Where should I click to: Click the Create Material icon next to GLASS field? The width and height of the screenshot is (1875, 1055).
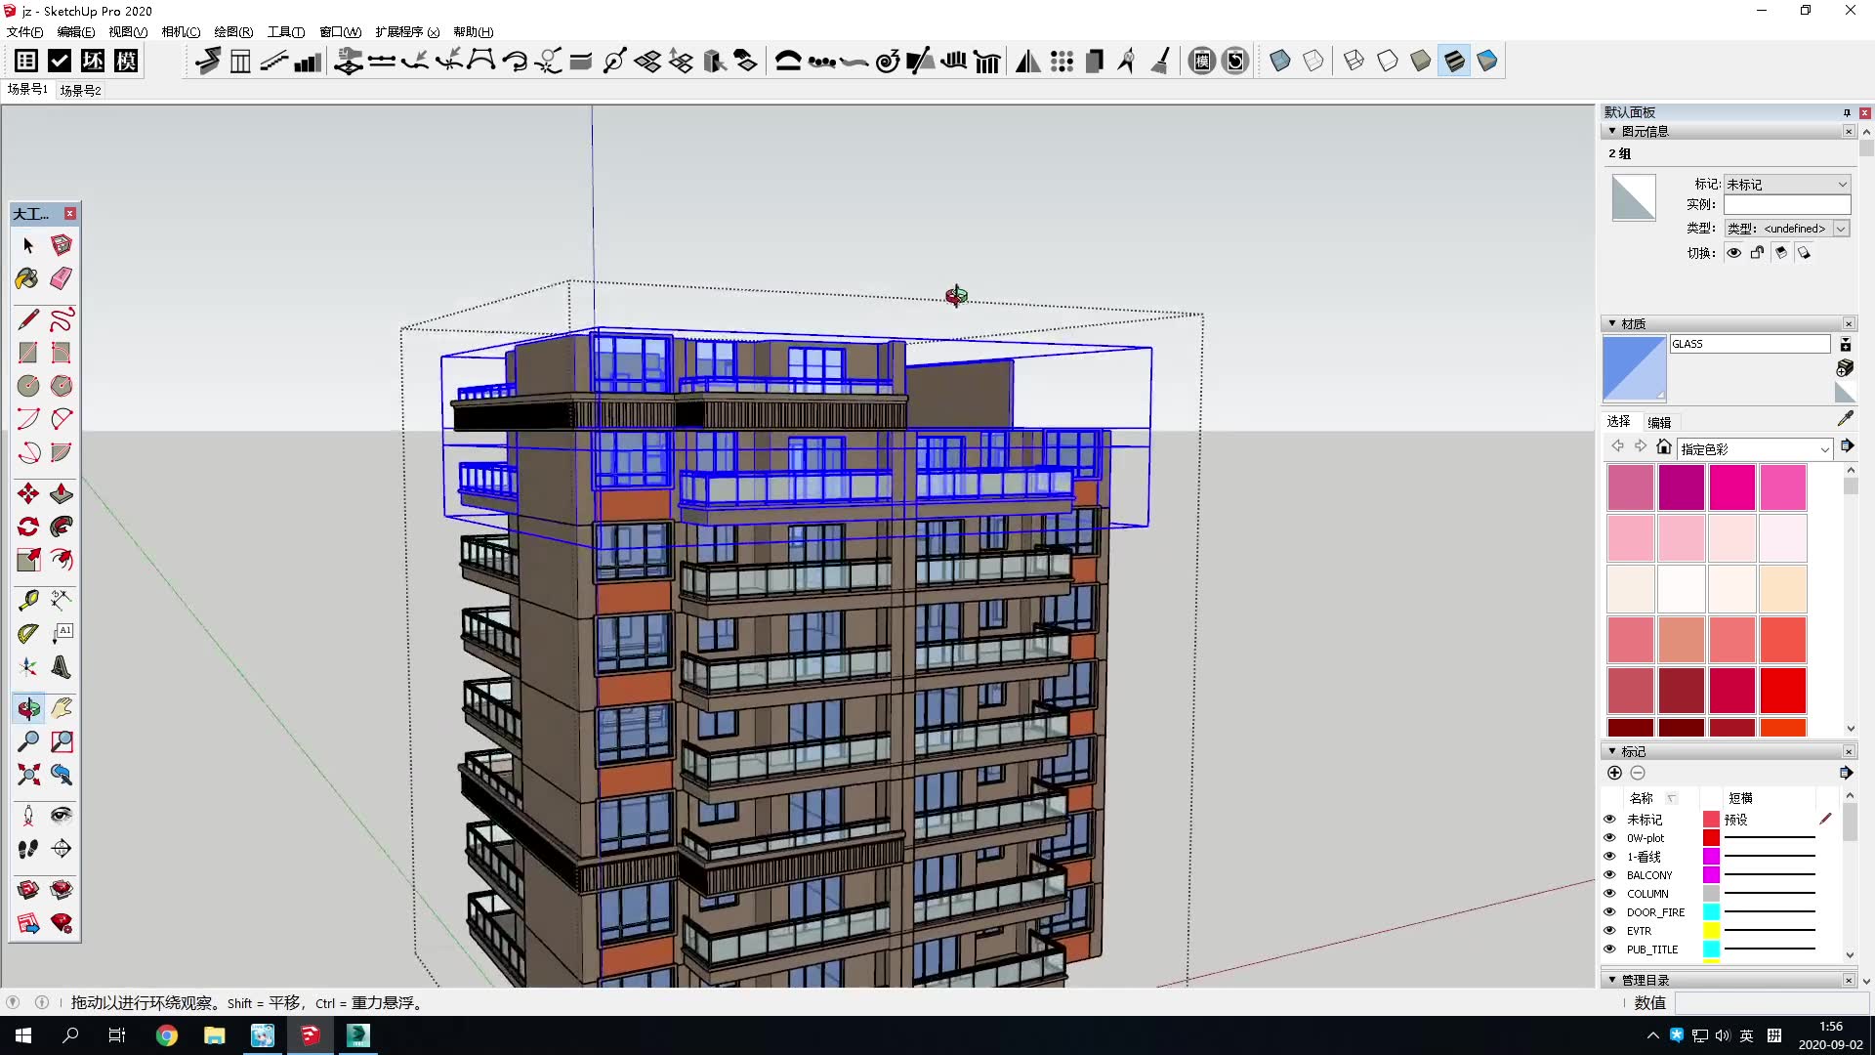1846,345
